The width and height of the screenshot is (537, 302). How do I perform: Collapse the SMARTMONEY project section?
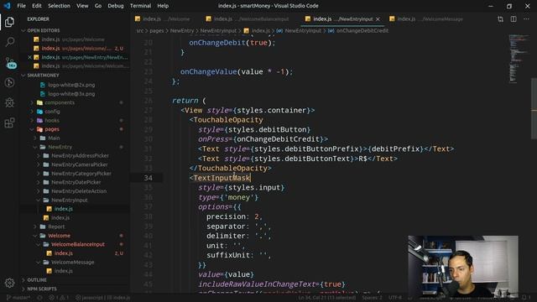click(43, 75)
